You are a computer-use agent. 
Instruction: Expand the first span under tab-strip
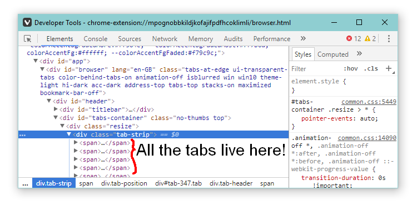coord(76,142)
